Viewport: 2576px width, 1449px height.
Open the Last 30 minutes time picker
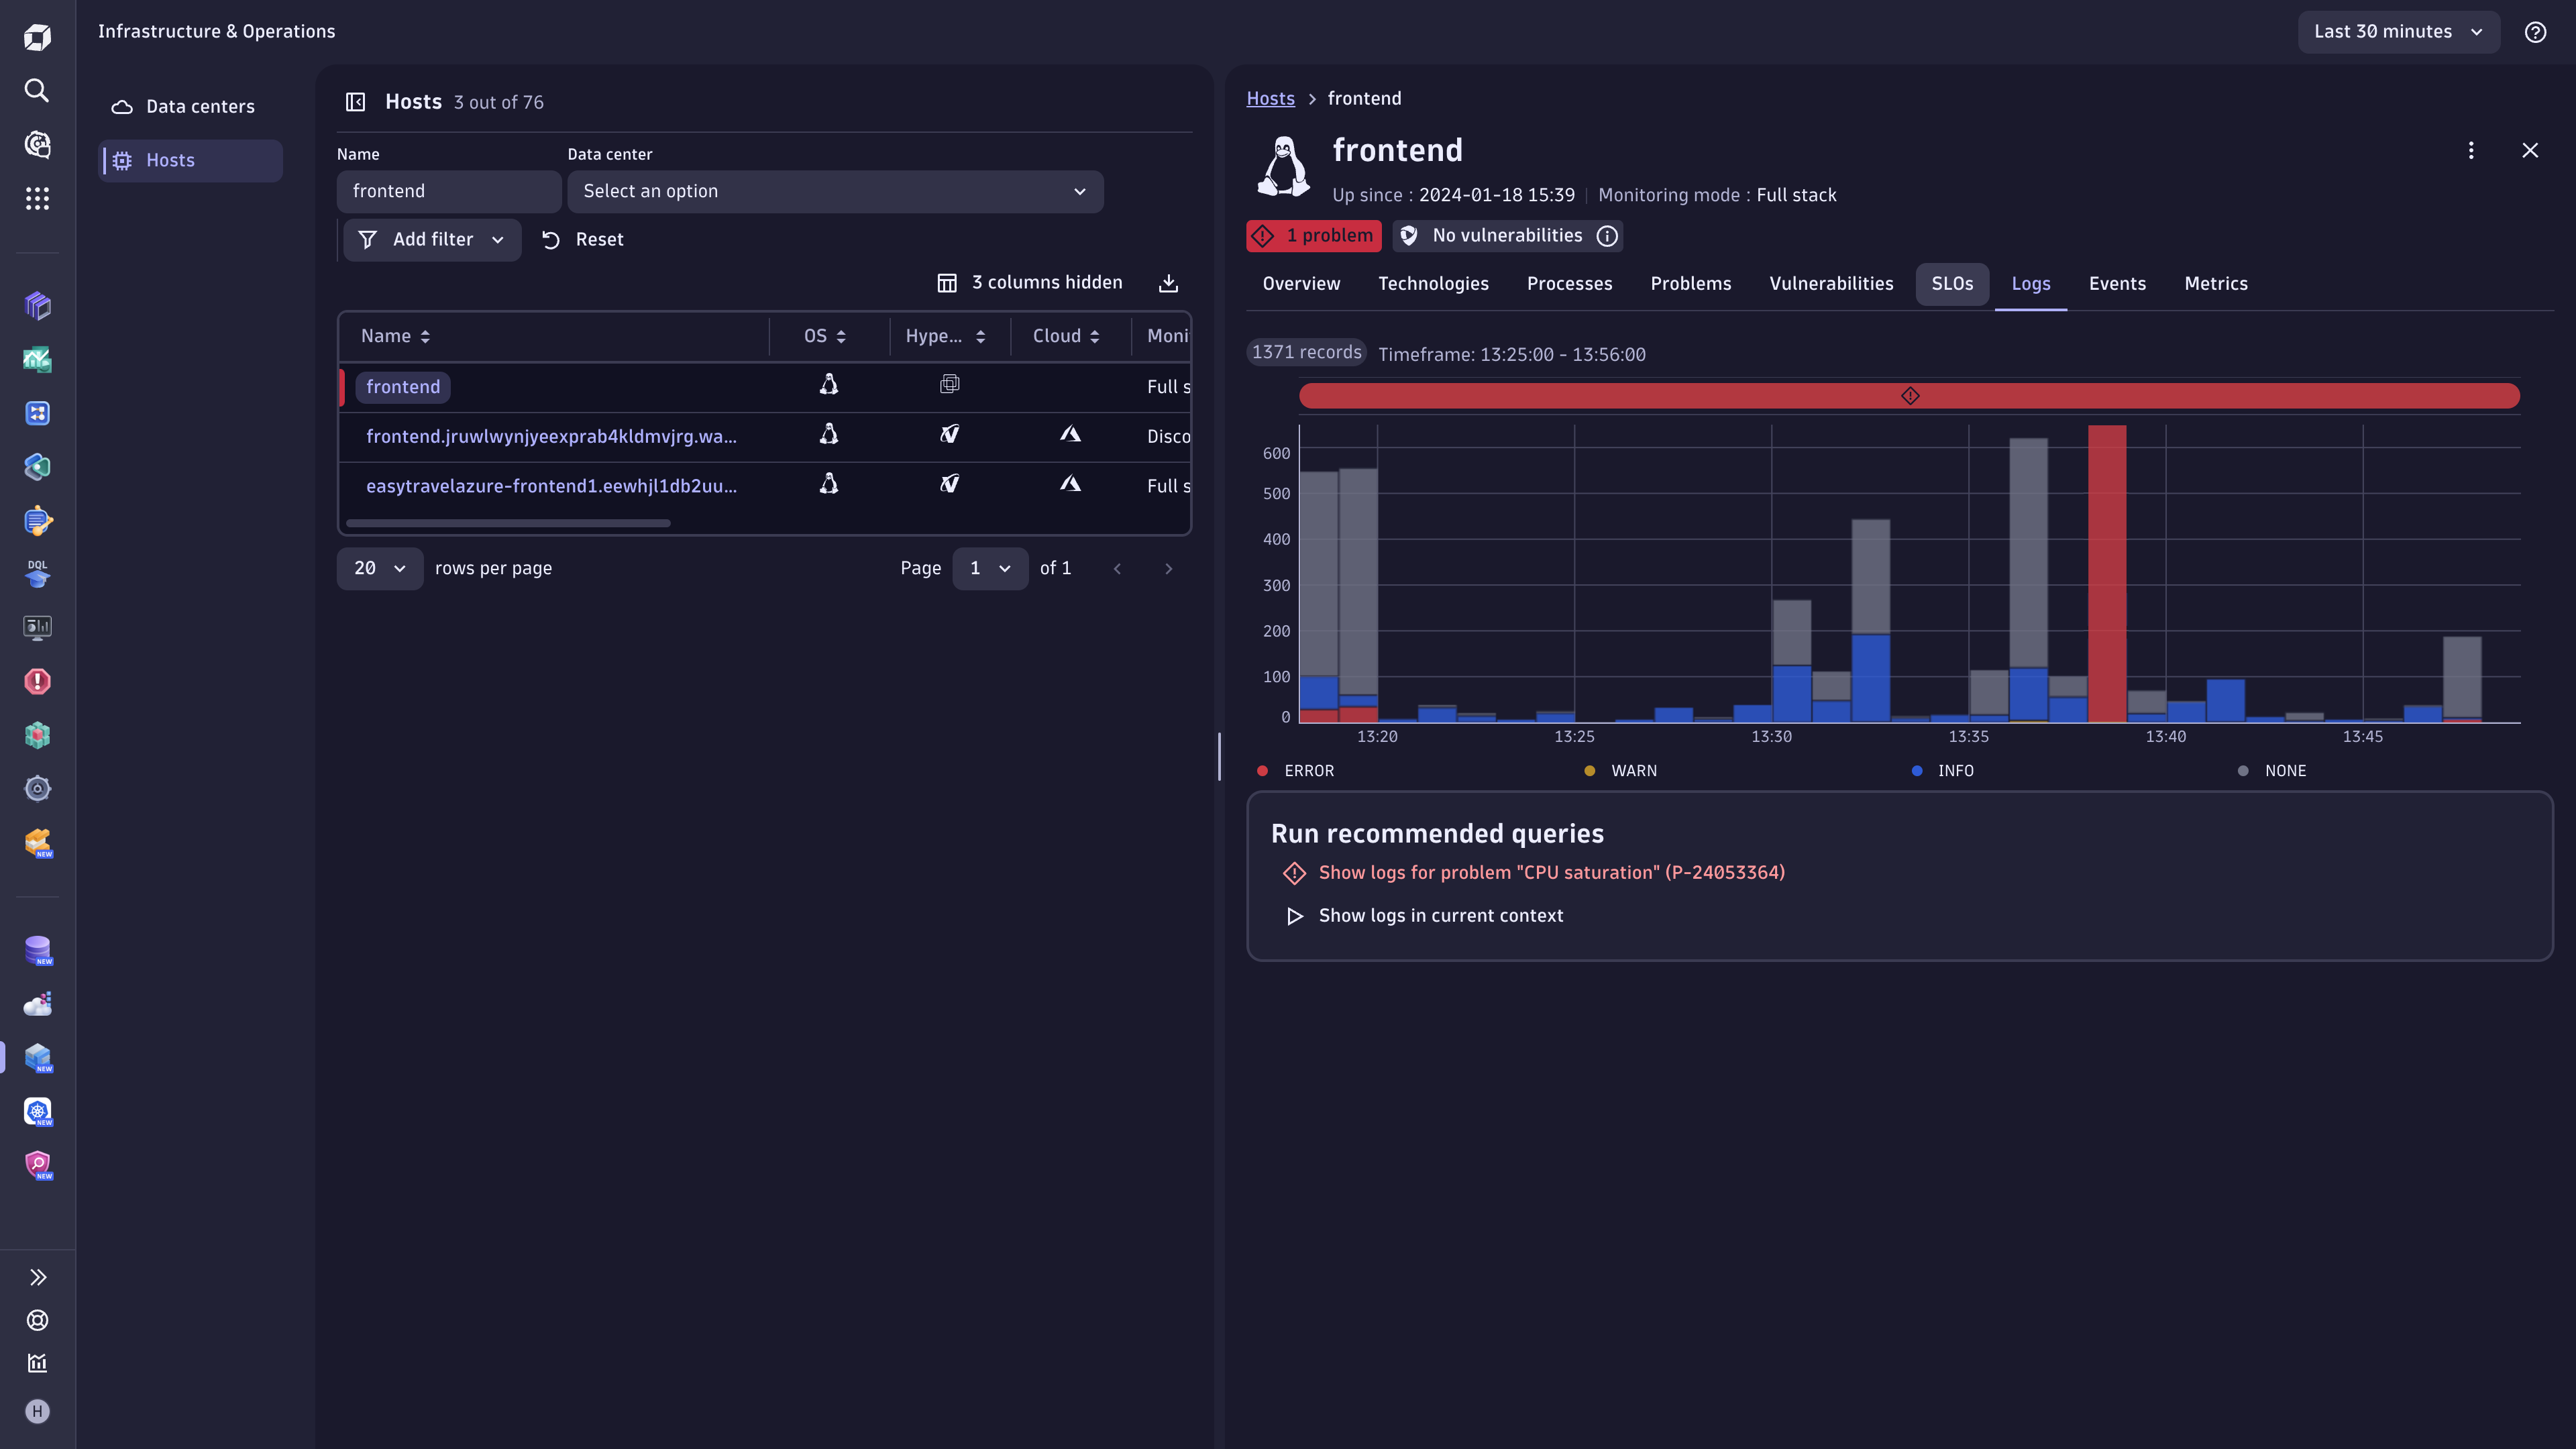2398,31
